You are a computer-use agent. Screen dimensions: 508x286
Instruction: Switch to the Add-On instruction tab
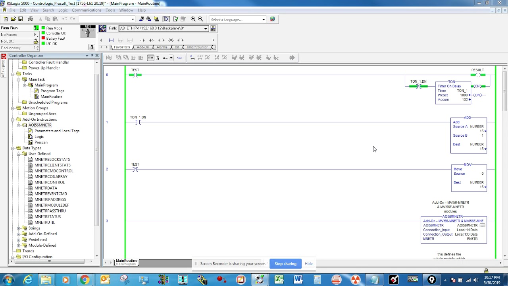tap(143, 47)
